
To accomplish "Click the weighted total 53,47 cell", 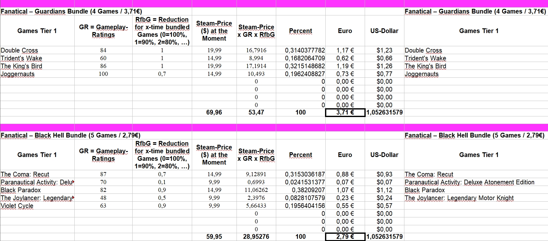I will point(256,112).
